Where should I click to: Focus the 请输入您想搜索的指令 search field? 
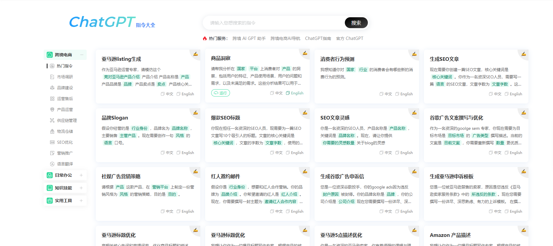coord(274,23)
